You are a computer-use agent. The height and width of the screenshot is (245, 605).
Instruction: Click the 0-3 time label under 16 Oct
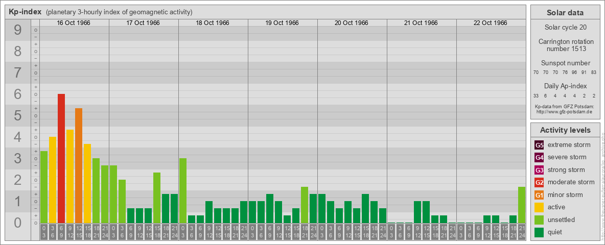click(44, 232)
